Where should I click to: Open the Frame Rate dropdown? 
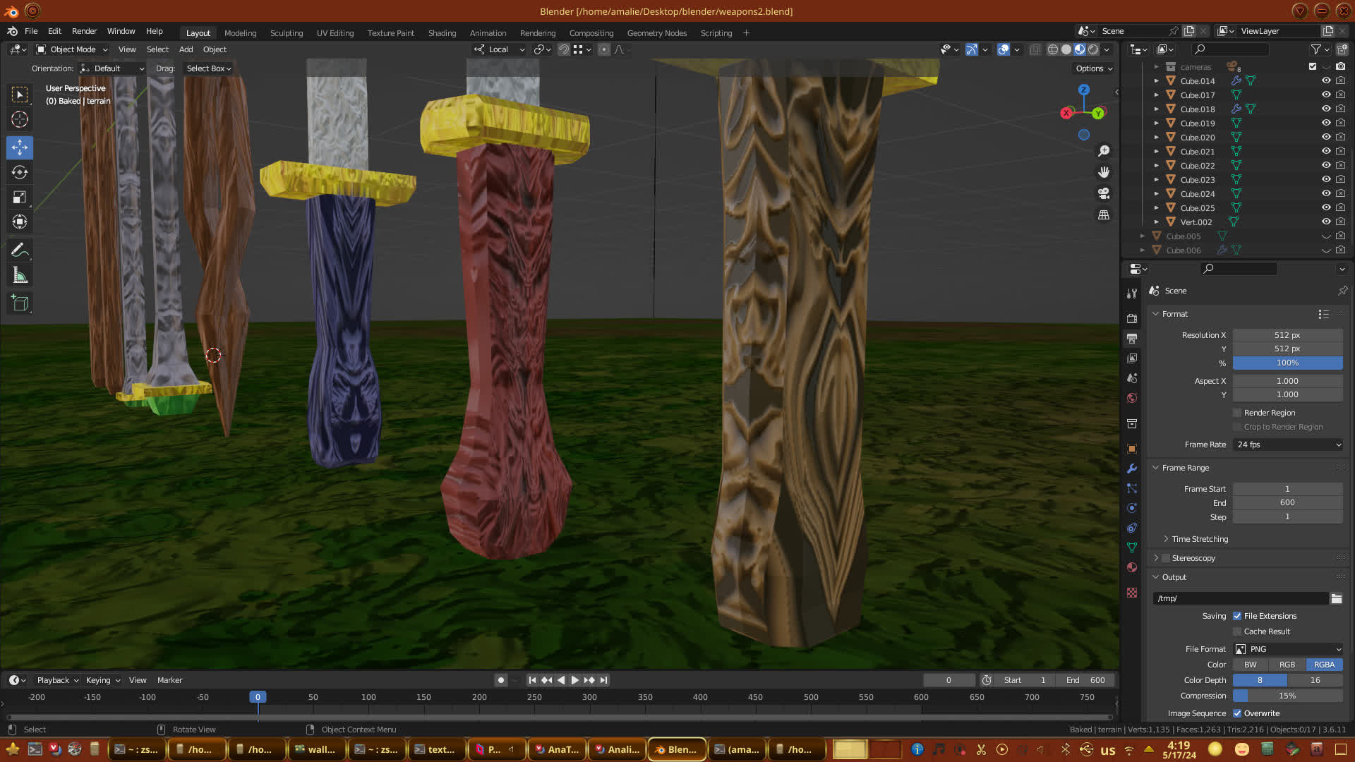[1288, 445]
